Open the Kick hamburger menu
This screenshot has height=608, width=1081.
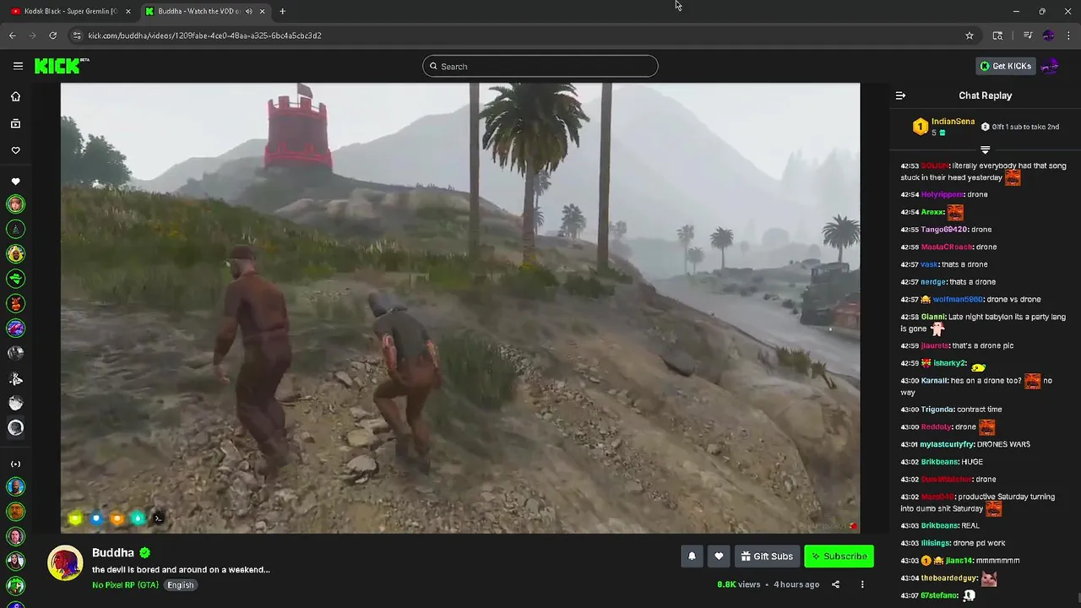click(18, 66)
